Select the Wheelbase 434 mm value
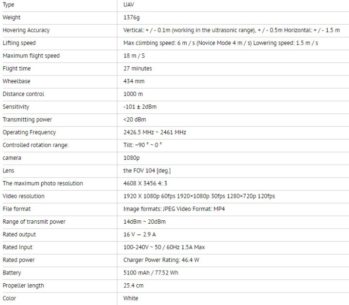The width and height of the screenshot is (349, 305). (134, 81)
